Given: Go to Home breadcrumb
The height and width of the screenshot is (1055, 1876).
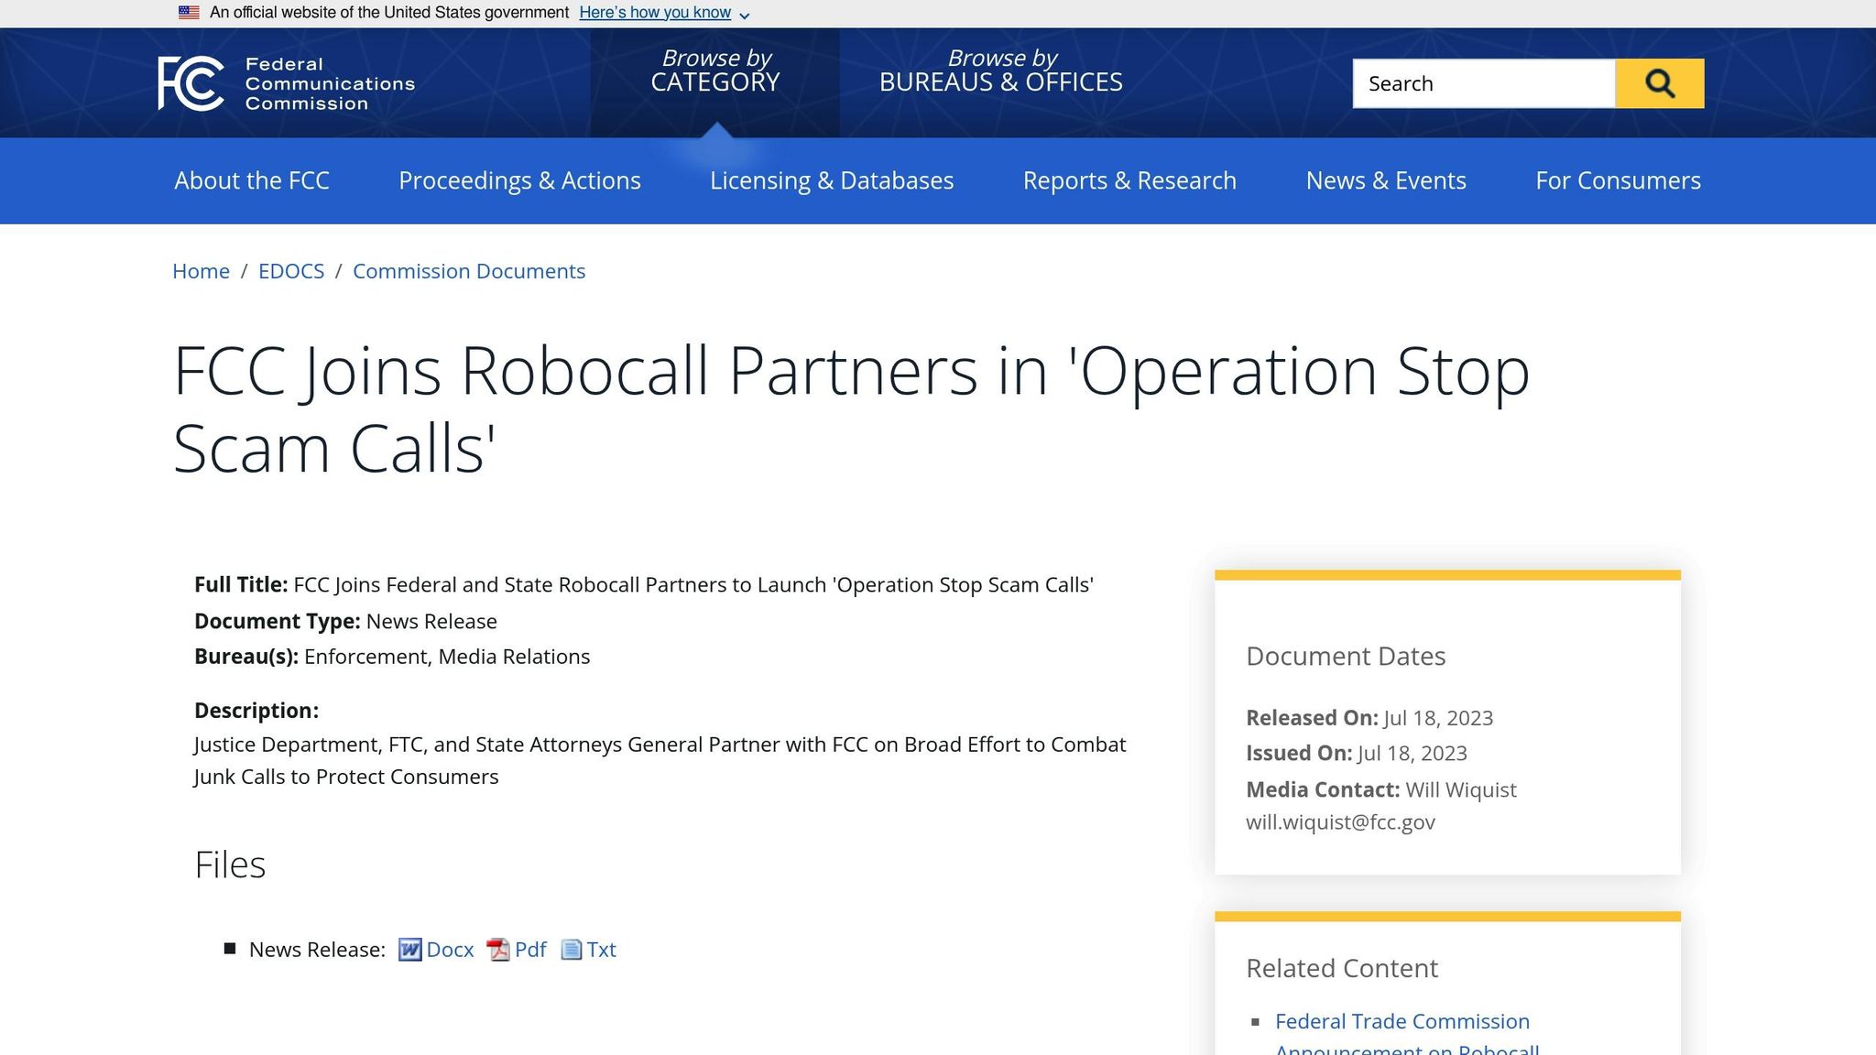Looking at the screenshot, I should 201,271.
